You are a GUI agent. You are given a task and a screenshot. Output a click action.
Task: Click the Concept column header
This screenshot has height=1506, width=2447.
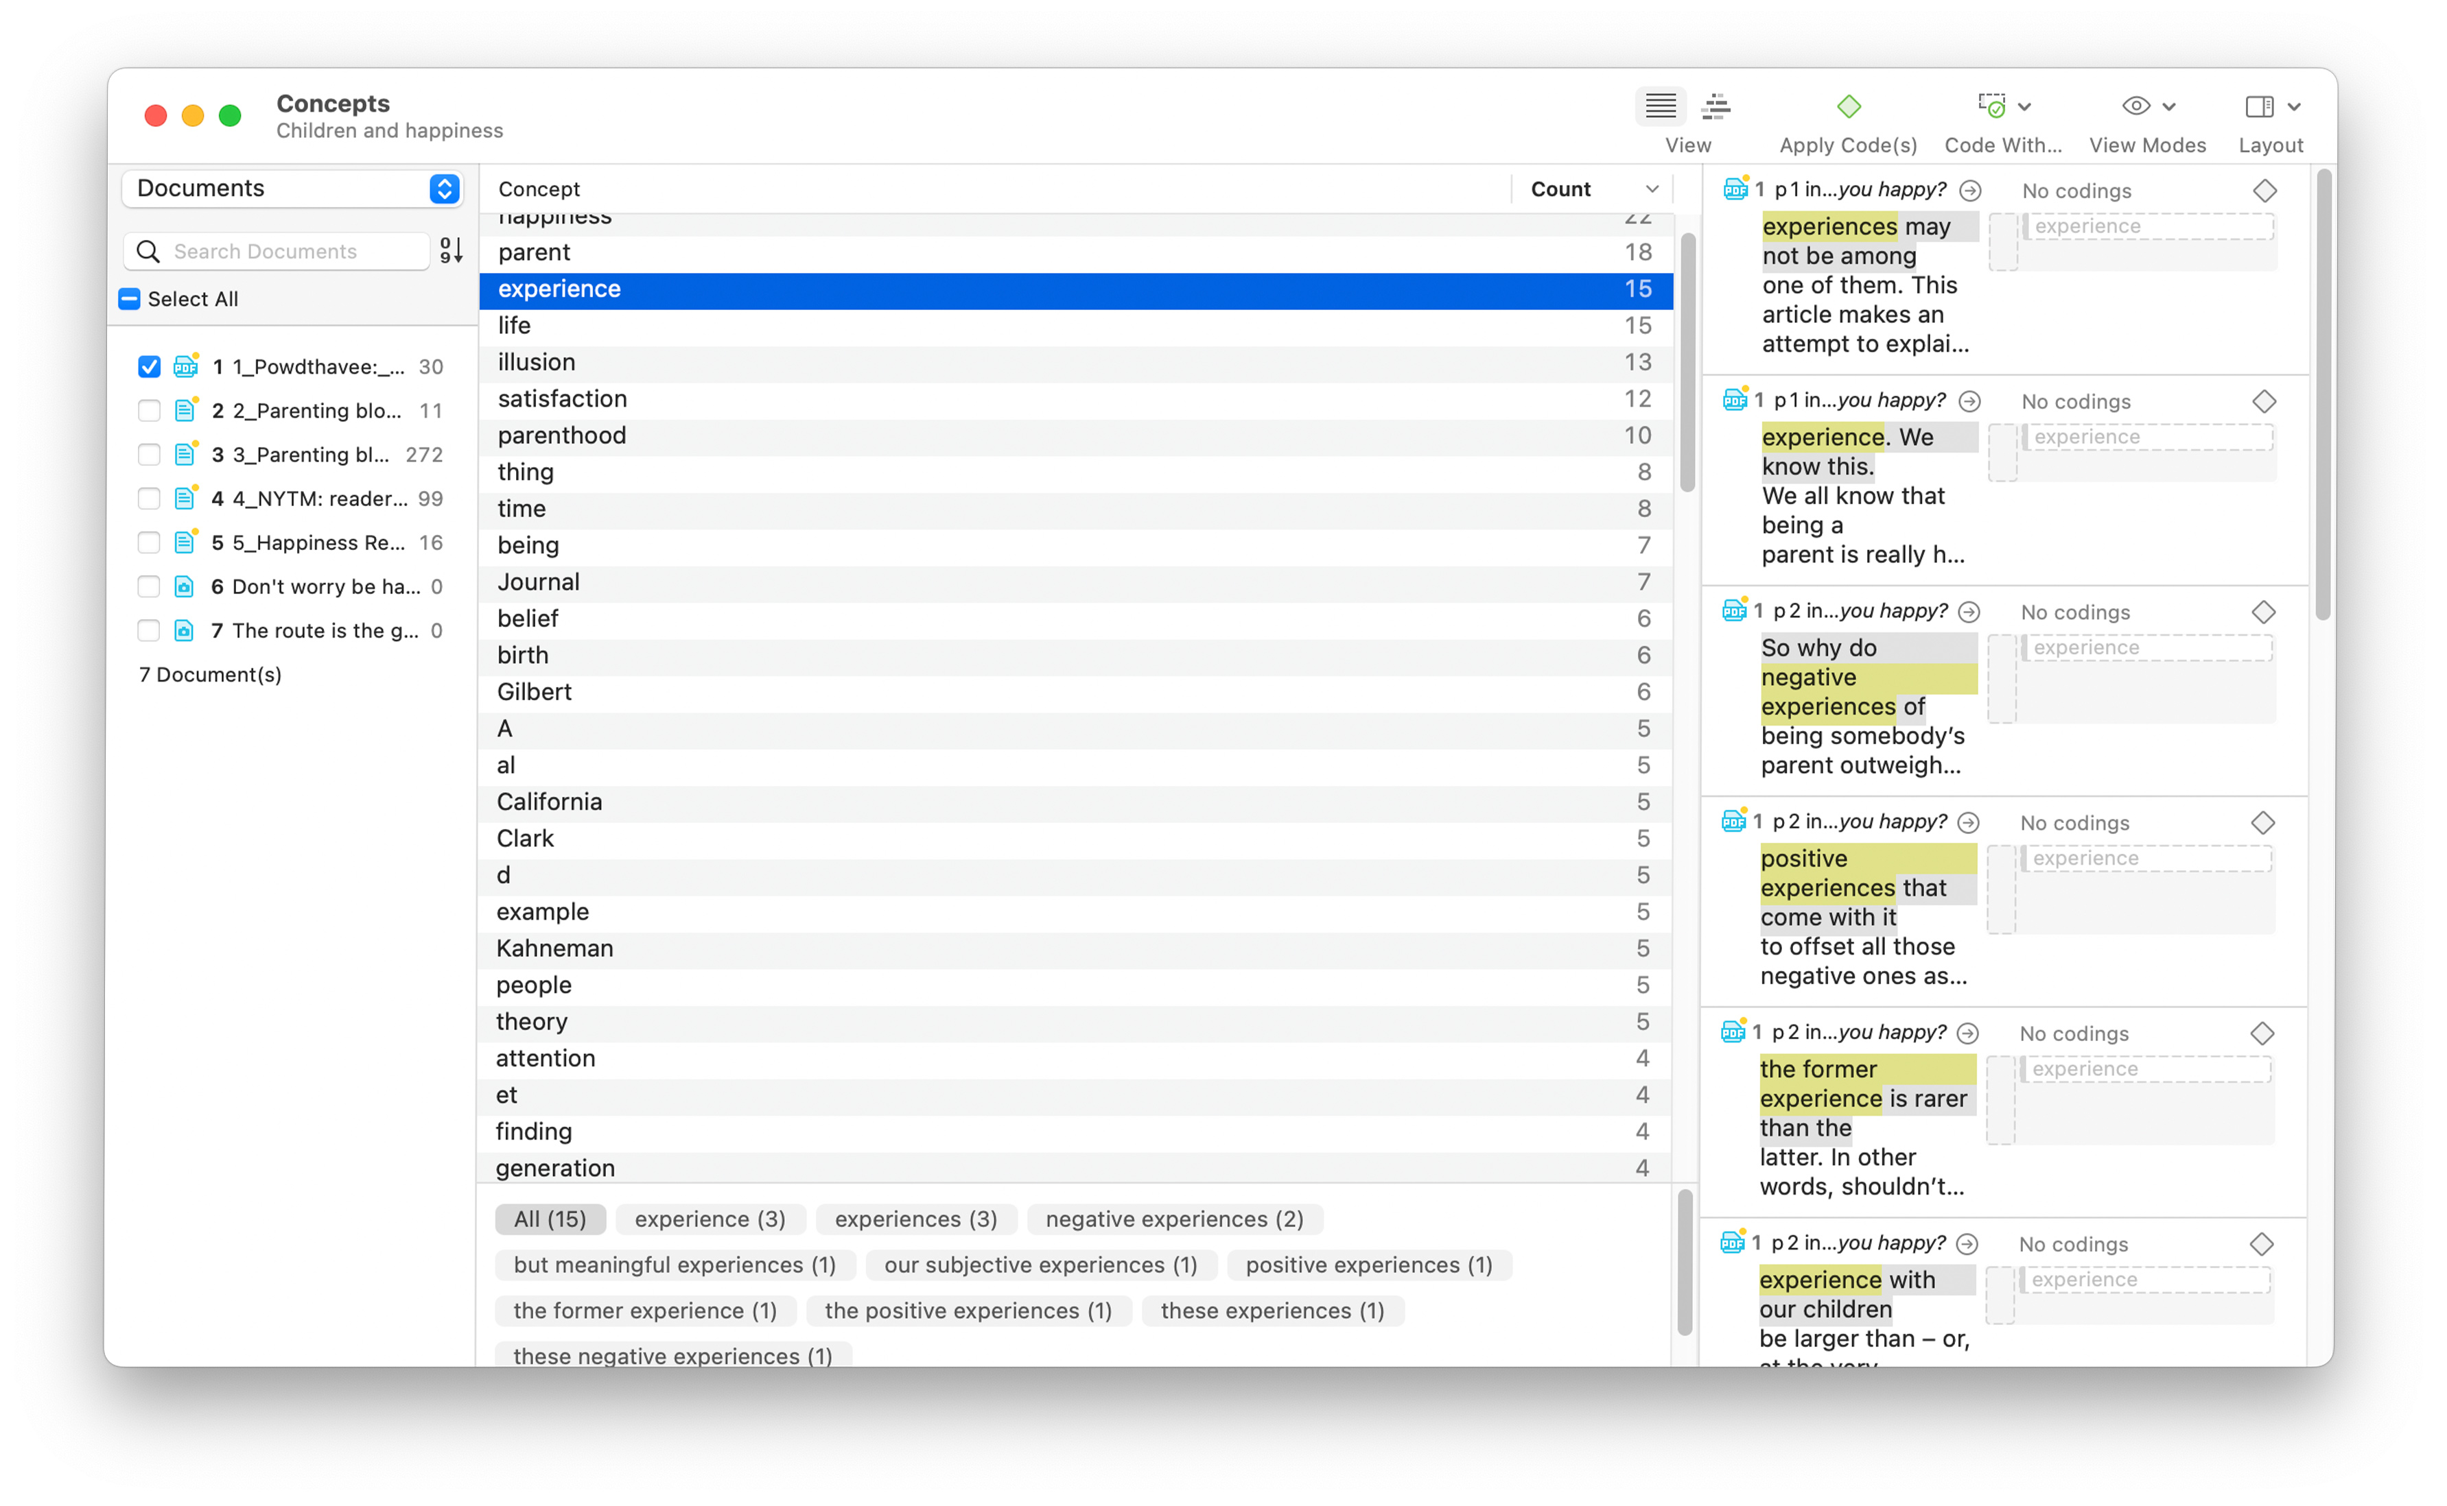tap(539, 189)
